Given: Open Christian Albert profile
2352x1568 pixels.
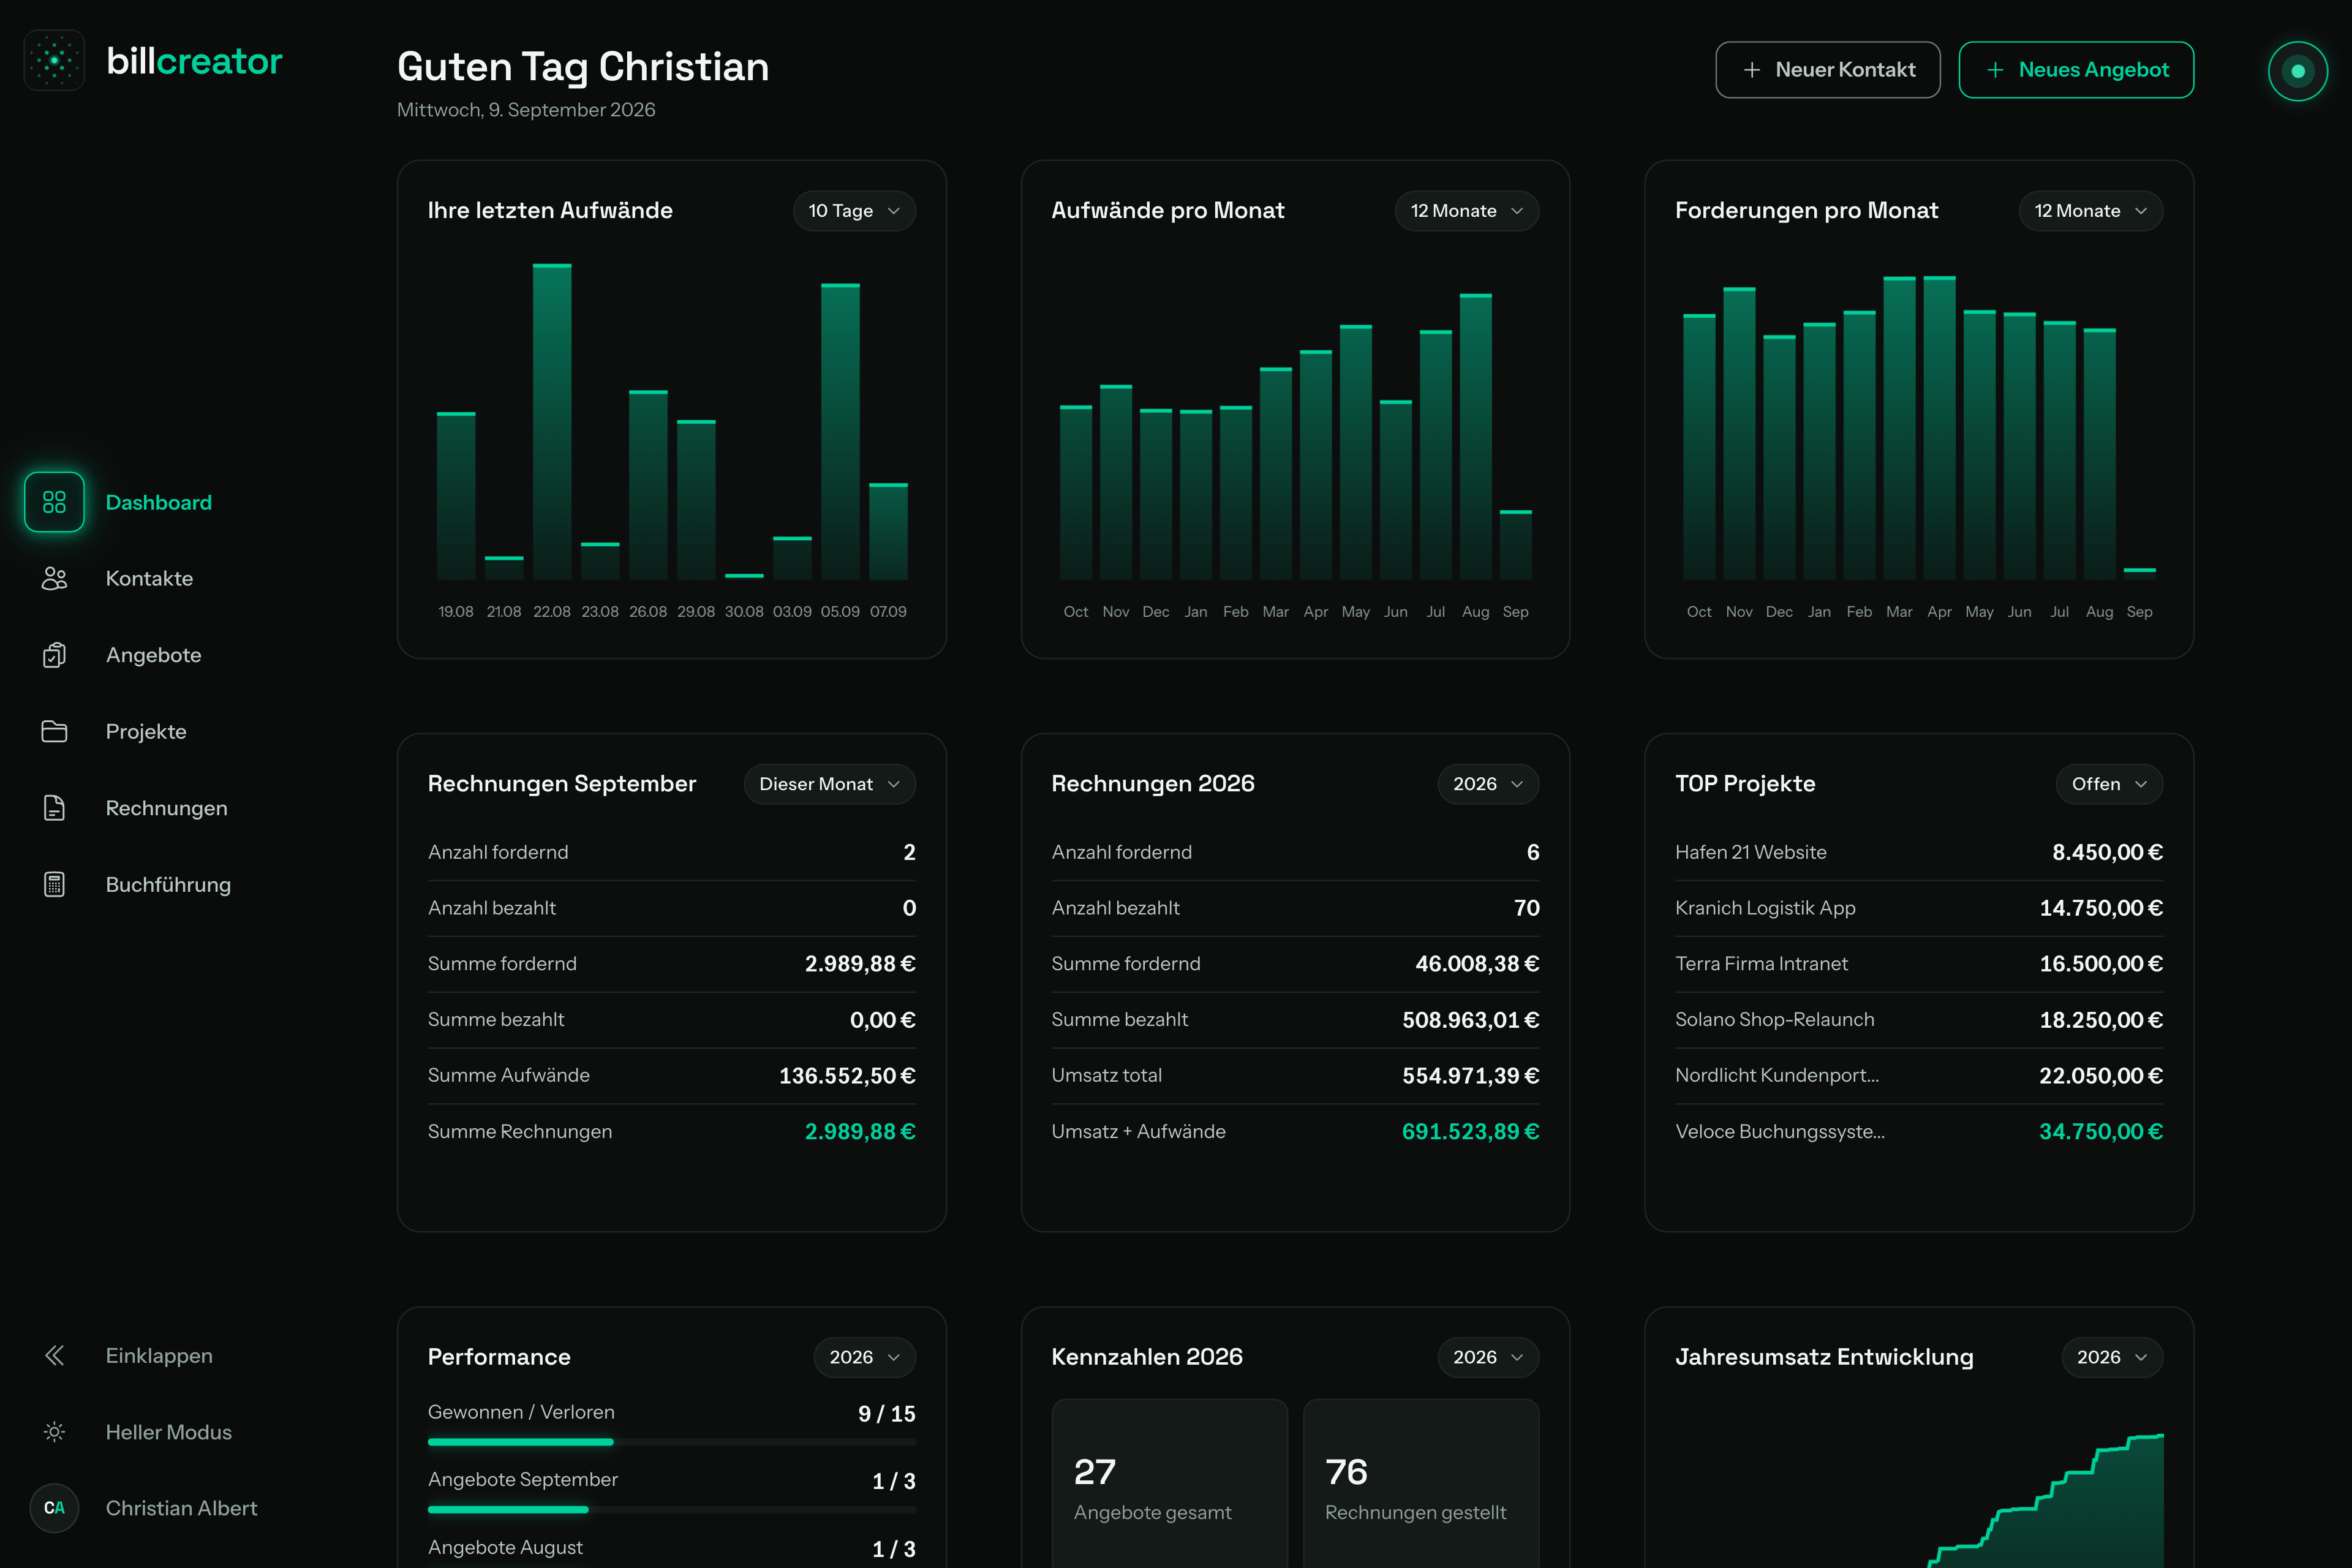Looking at the screenshot, I should 182,1508.
